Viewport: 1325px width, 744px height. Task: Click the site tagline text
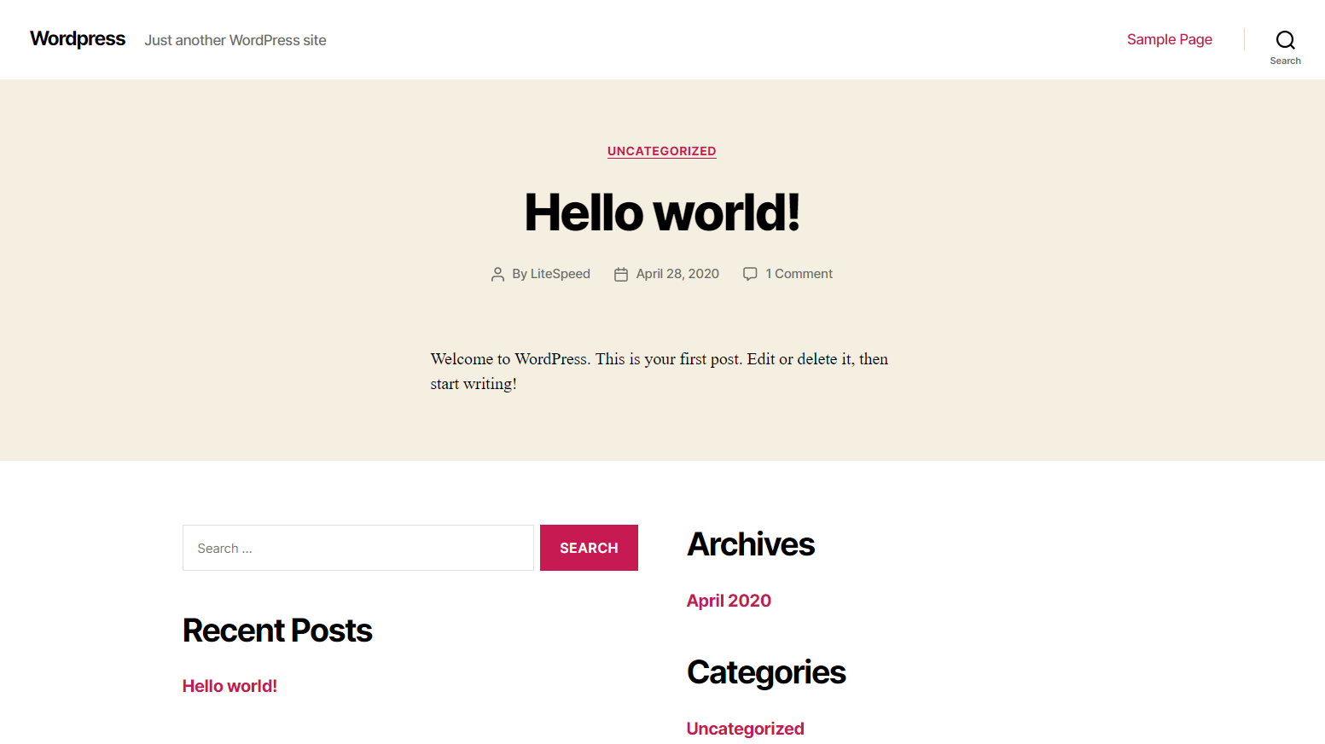coord(235,40)
